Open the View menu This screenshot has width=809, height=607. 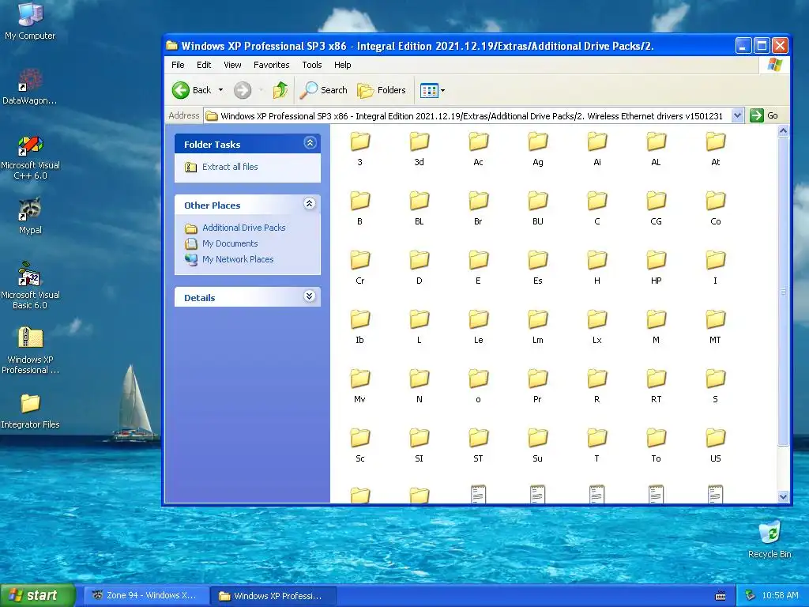coord(232,65)
